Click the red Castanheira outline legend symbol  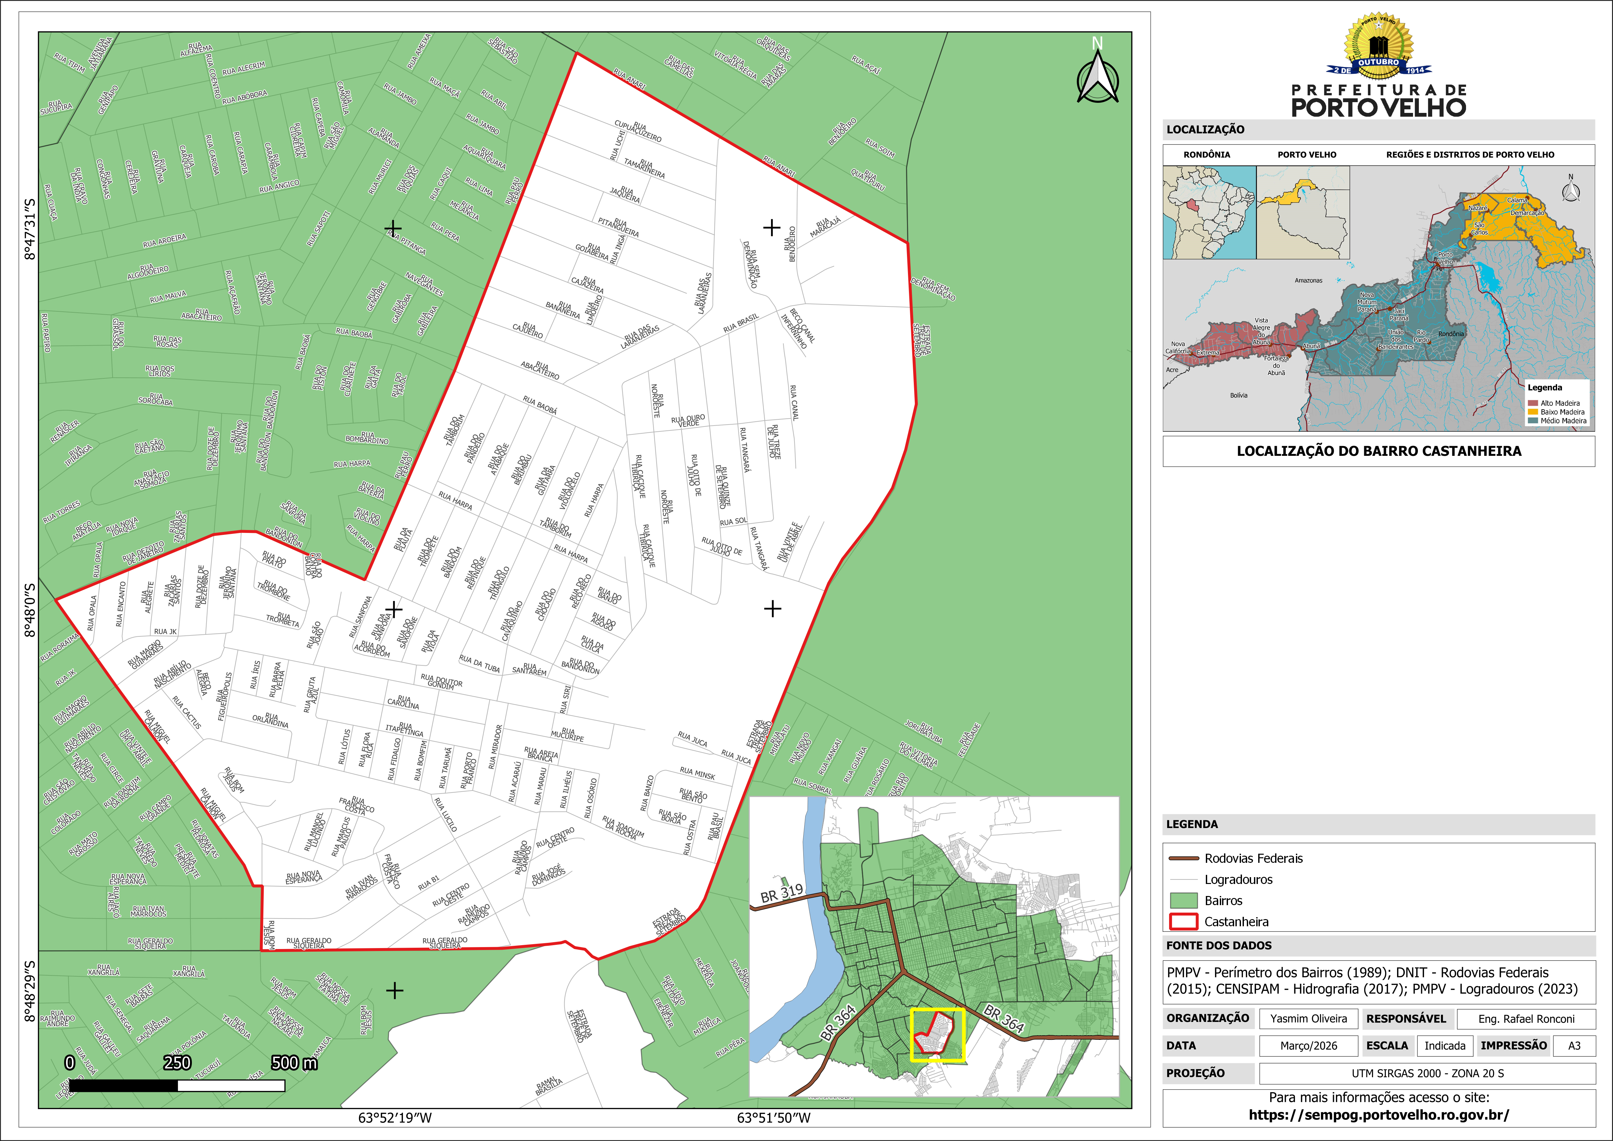click(x=1183, y=922)
